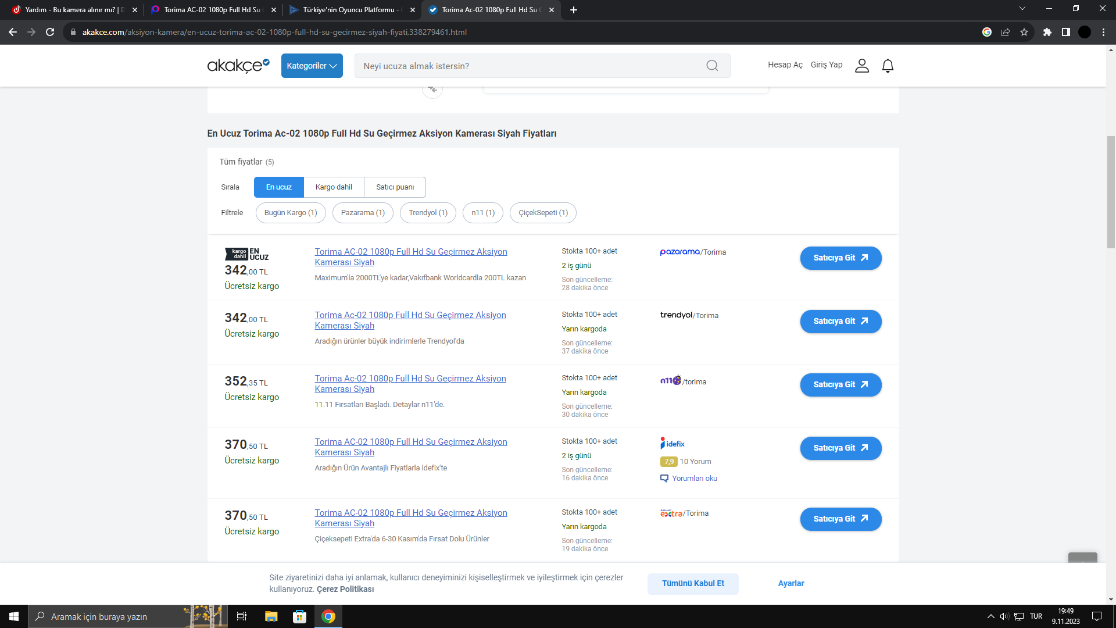Click the akakçe logo
The width and height of the screenshot is (1116, 628).
[x=238, y=65]
